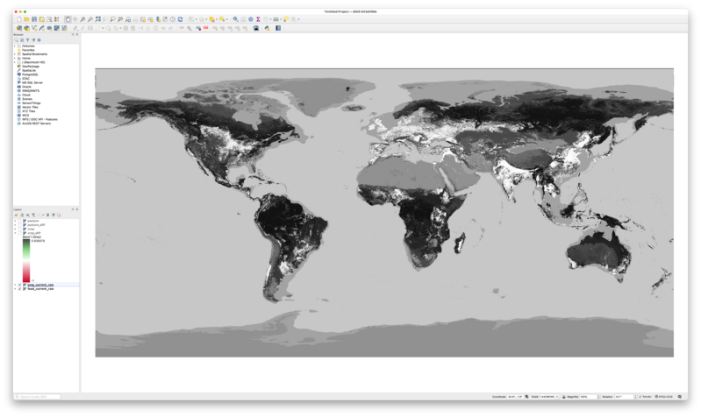This screenshot has height=417, width=701.
Task: Open the Statistical Summary sigma tool
Action: point(258,18)
